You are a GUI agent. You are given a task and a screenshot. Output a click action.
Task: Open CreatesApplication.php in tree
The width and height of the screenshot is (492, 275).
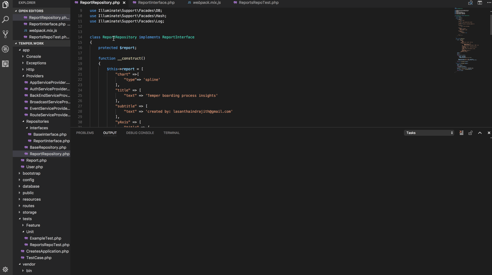click(41, 251)
